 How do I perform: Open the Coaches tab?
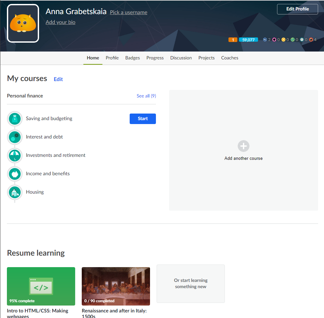229,58
